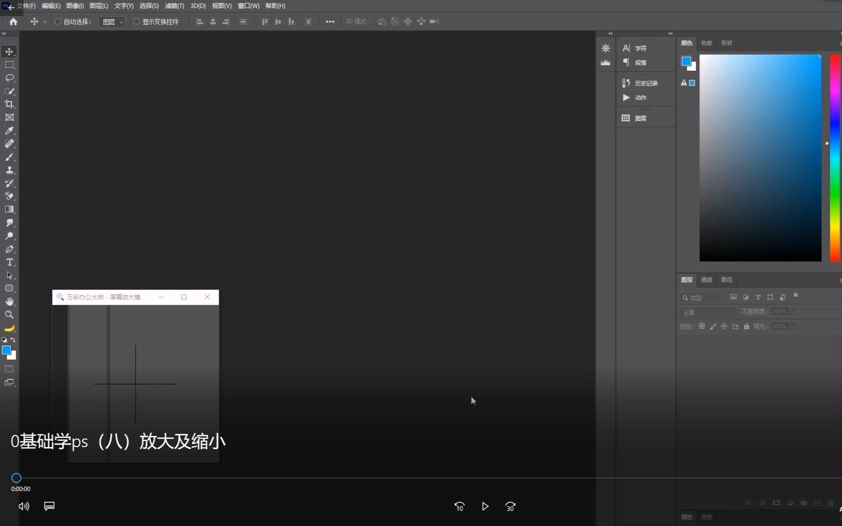Toggle lock position icon in layers
The width and height of the screenshot is (842, 526).
[724, 326]
